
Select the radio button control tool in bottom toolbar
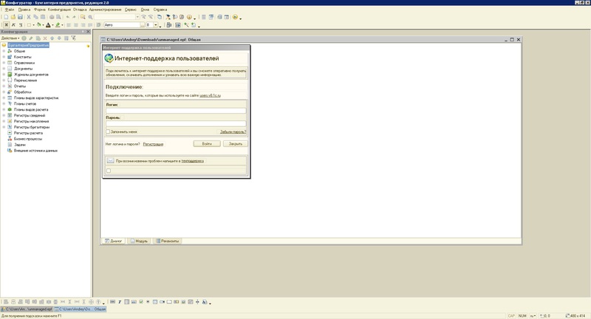coord(148,302)
